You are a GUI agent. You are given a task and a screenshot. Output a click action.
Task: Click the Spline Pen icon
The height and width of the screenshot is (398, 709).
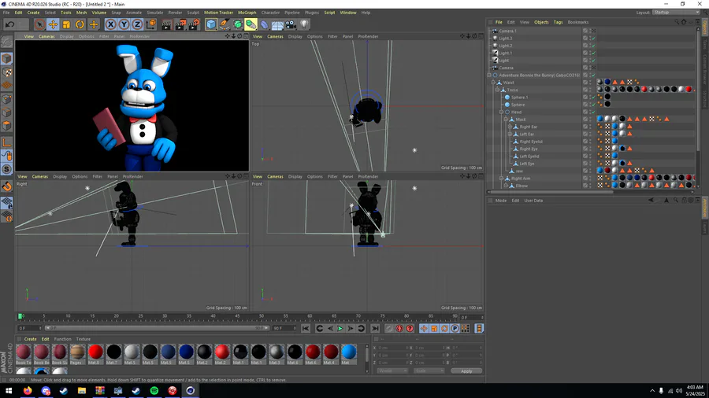[225, 24]
